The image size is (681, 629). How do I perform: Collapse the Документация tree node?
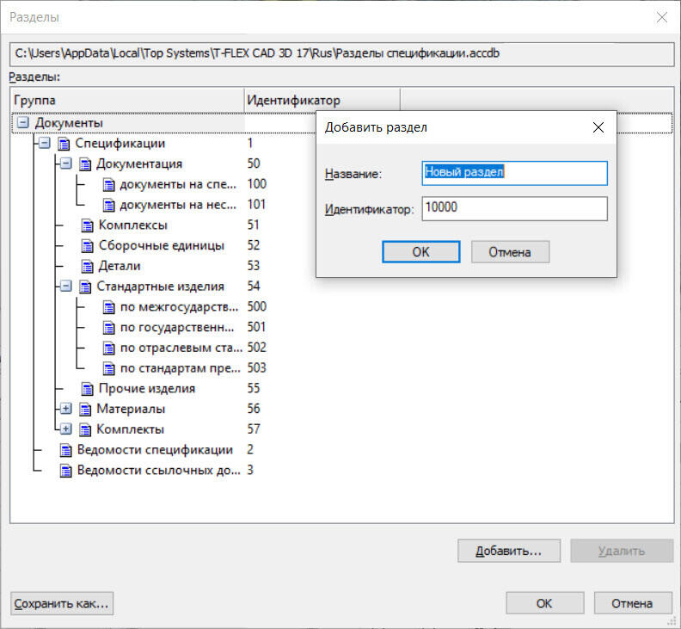(65, 163)
